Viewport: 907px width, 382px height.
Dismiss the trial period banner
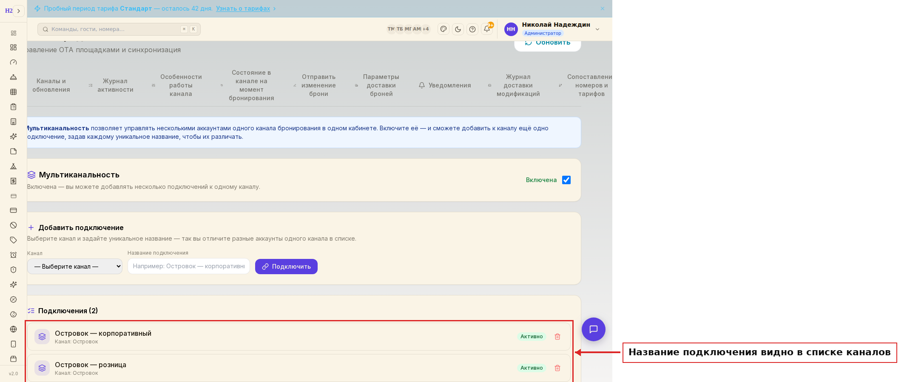coord(603,8)
